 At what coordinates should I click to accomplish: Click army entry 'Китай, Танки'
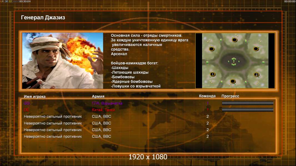[103, 110]
